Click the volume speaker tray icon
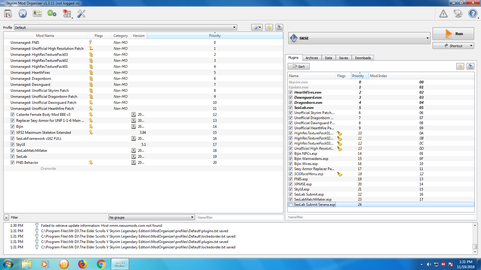The width and height of the screenshot is (481, 270). 429,264
